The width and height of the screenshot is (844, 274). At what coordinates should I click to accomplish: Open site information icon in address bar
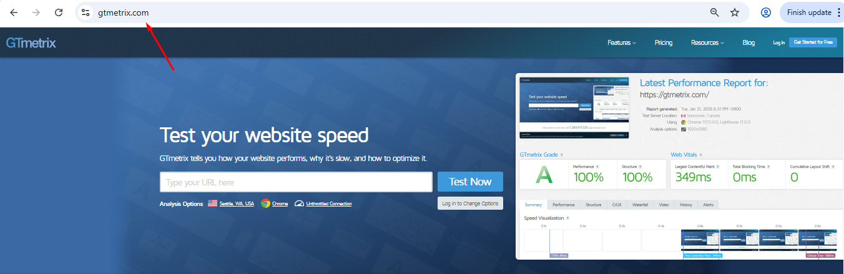(86, 12)
